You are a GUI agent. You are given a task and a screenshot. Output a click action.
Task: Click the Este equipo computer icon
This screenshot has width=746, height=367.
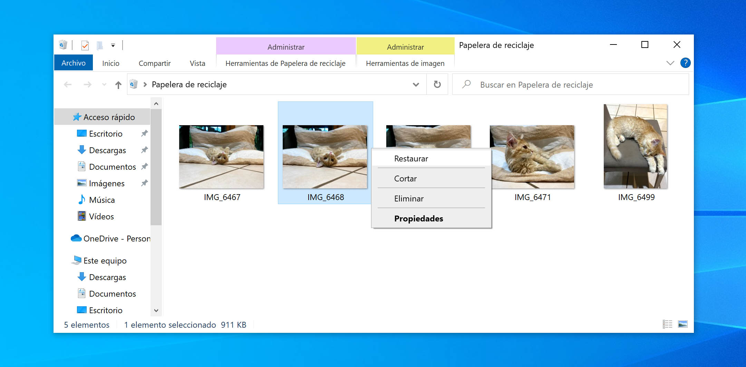[x=76, y=260]
